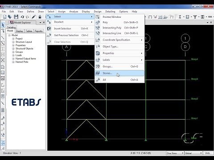Screen dimensions: 214x160
Task: Open Model Explorer panel options arrow
Action: (x=40, y=23)
